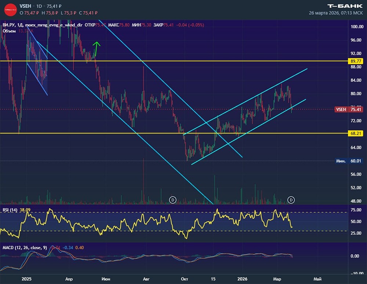The image size is (367, 284).
Task: Click the Объем volume indicator label
Action: (x=9, y=31)
